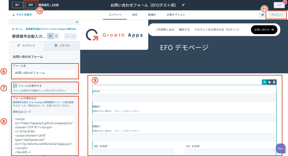Click the form module style X icon
The height and width of the screenshot is (156, 288).
tap(264, 82)
